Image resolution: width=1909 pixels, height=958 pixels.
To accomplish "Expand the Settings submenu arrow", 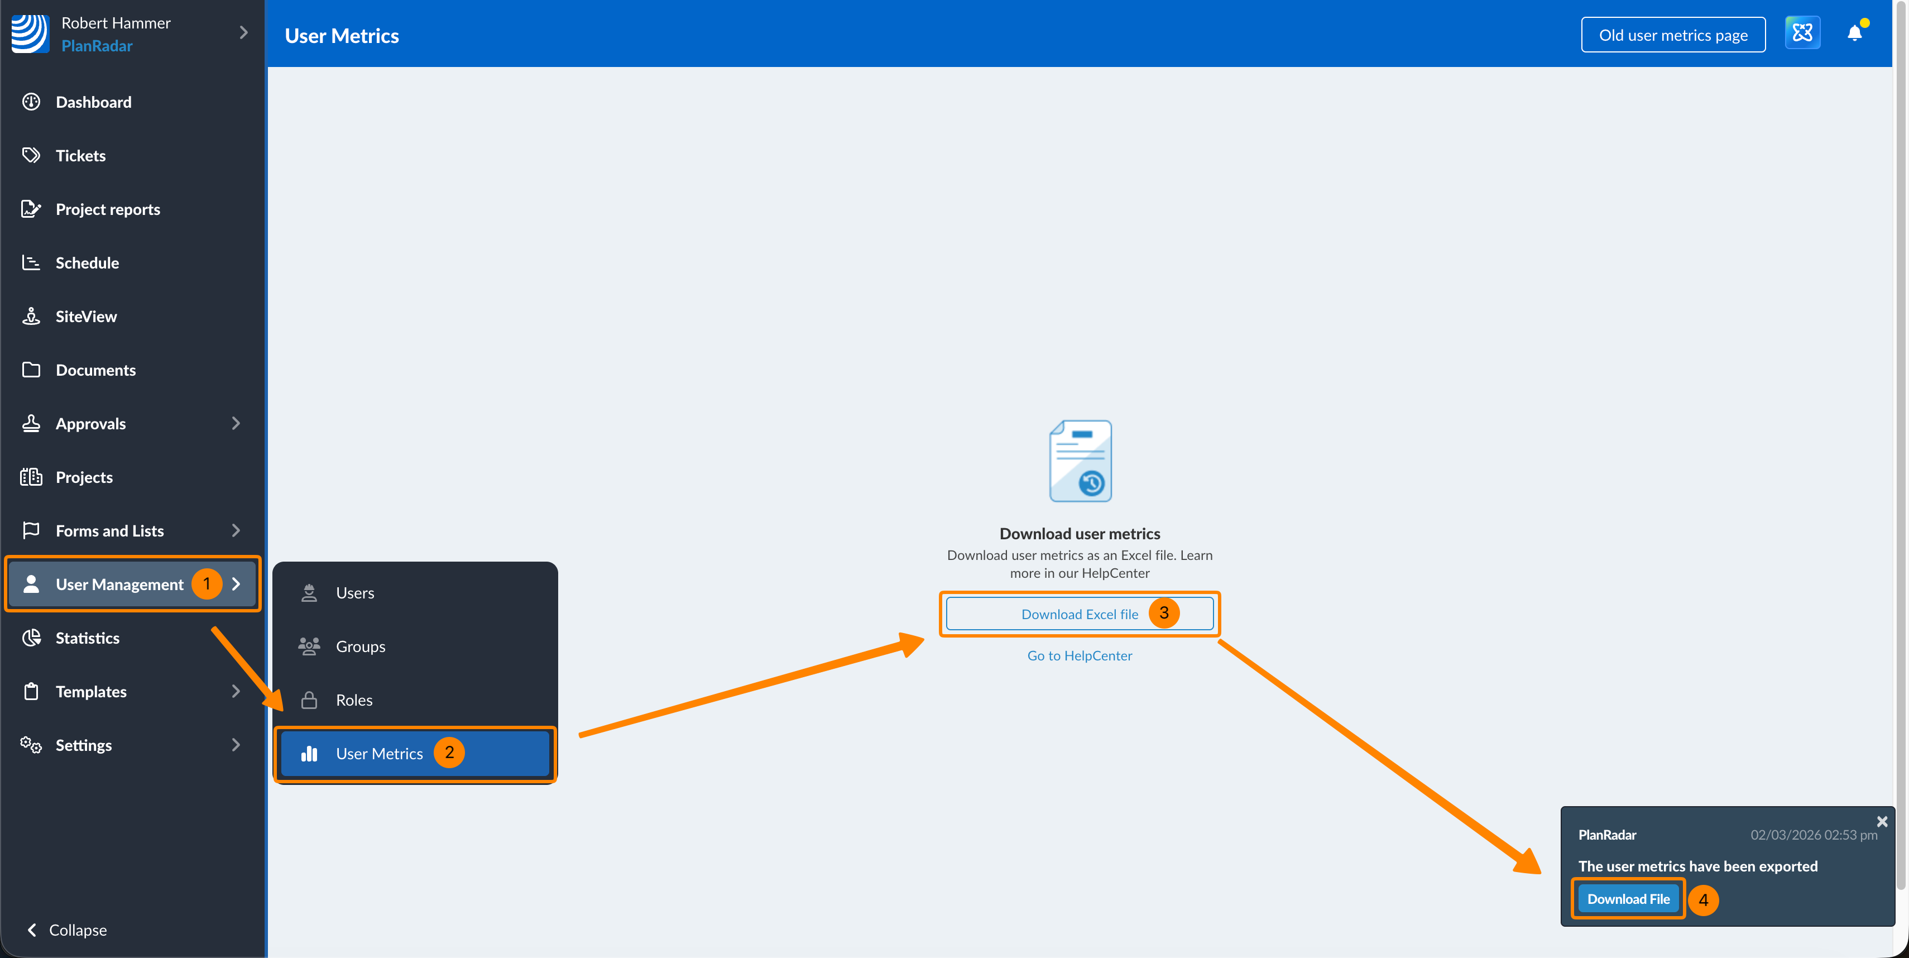I will coord(236,745).
